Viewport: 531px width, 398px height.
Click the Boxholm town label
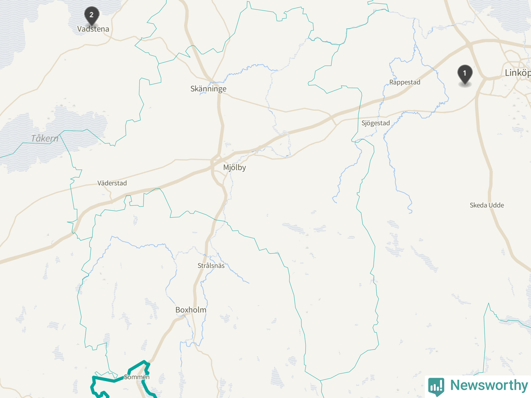(191, 310)
